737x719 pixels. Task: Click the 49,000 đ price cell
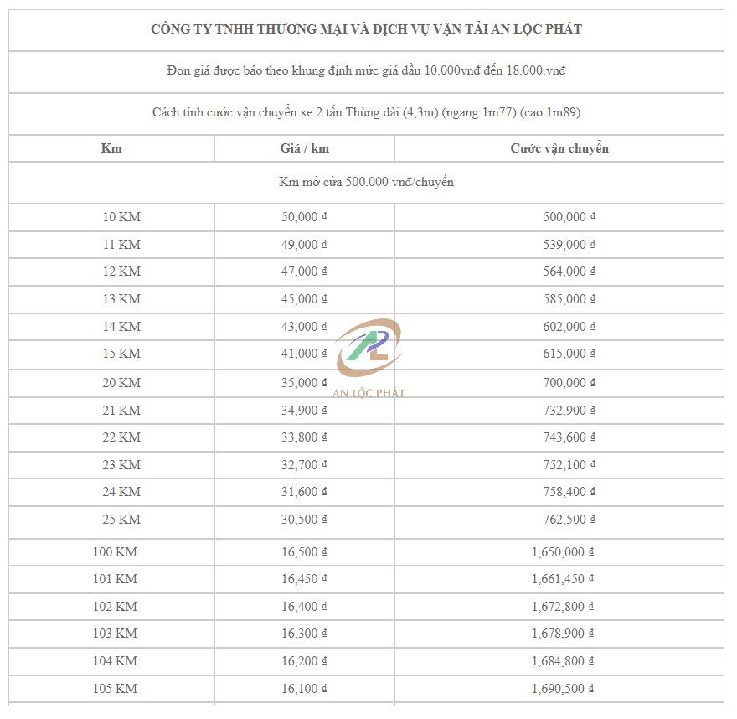point(304,245)
